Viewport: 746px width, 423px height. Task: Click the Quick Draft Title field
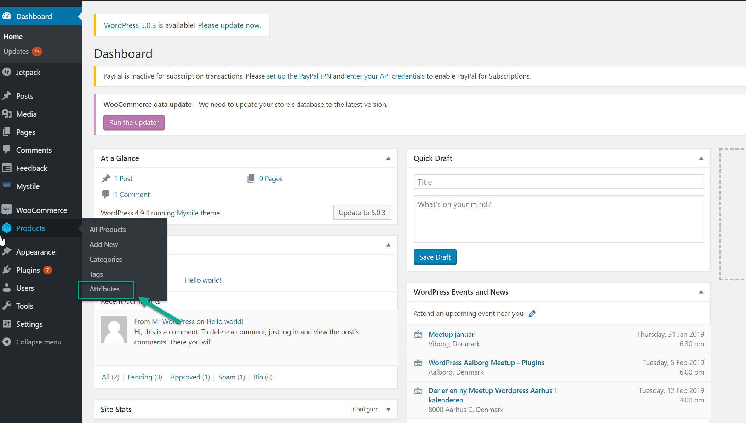(559, 182)
